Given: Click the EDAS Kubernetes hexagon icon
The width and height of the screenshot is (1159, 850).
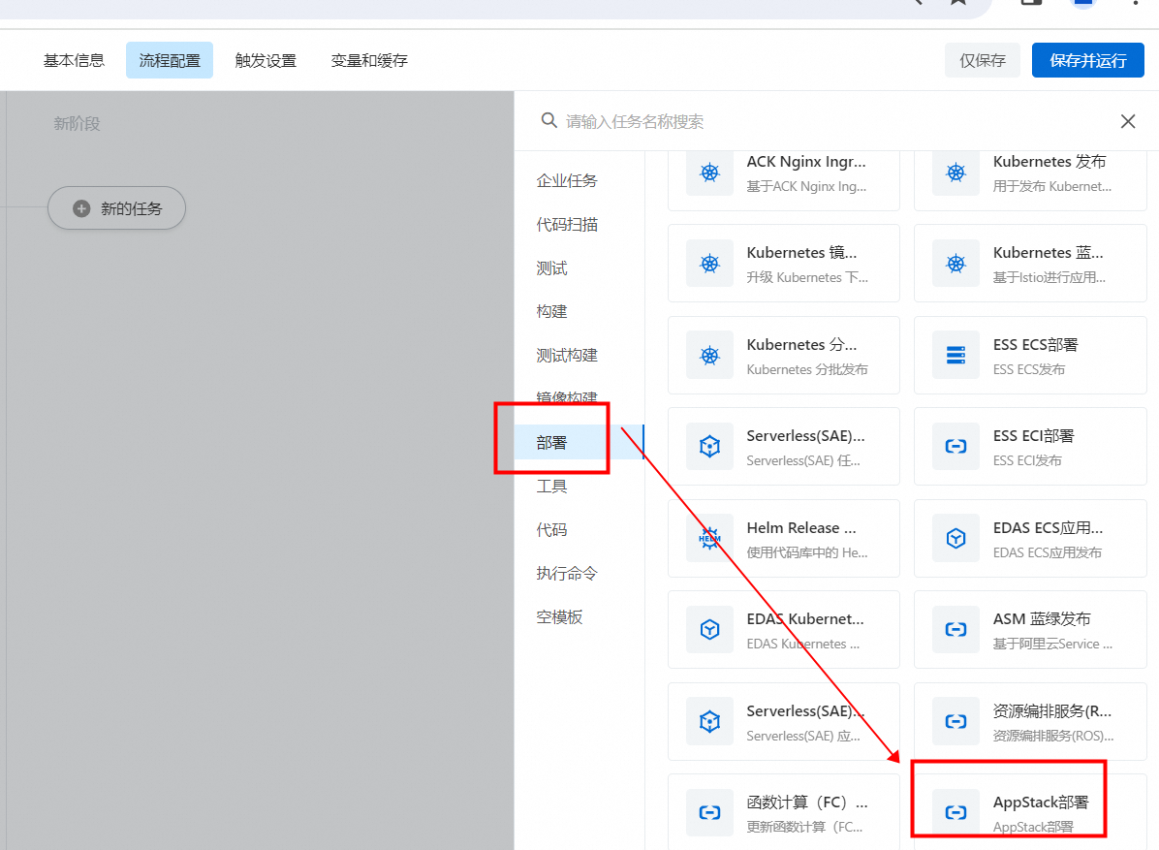Looking at the screenshot, I should tap(709, 630).
